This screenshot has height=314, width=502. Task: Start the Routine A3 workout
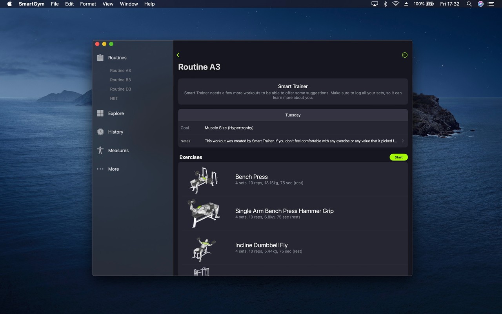398,157
